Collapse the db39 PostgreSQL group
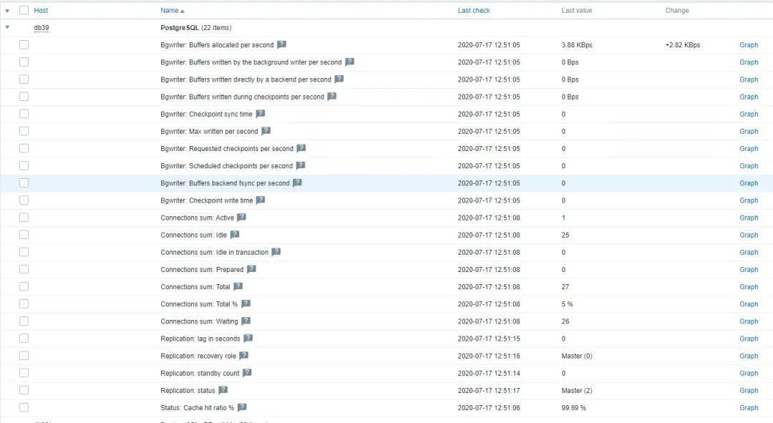This screenshot has width=773, height=423. pyautogui.click(x=7, y=27)
